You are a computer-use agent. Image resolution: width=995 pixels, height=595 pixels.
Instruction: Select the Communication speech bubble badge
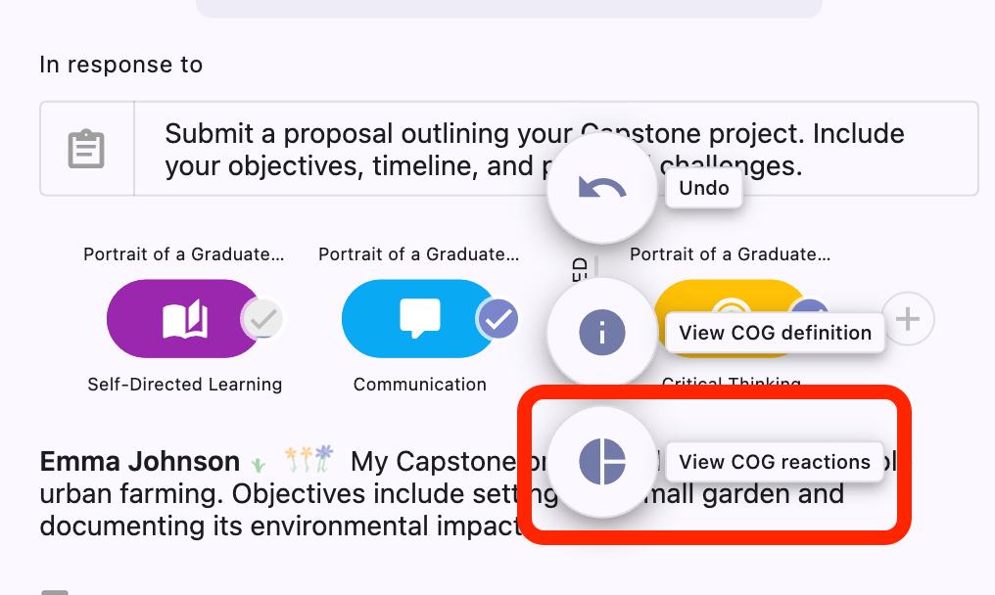coord(419,318)
